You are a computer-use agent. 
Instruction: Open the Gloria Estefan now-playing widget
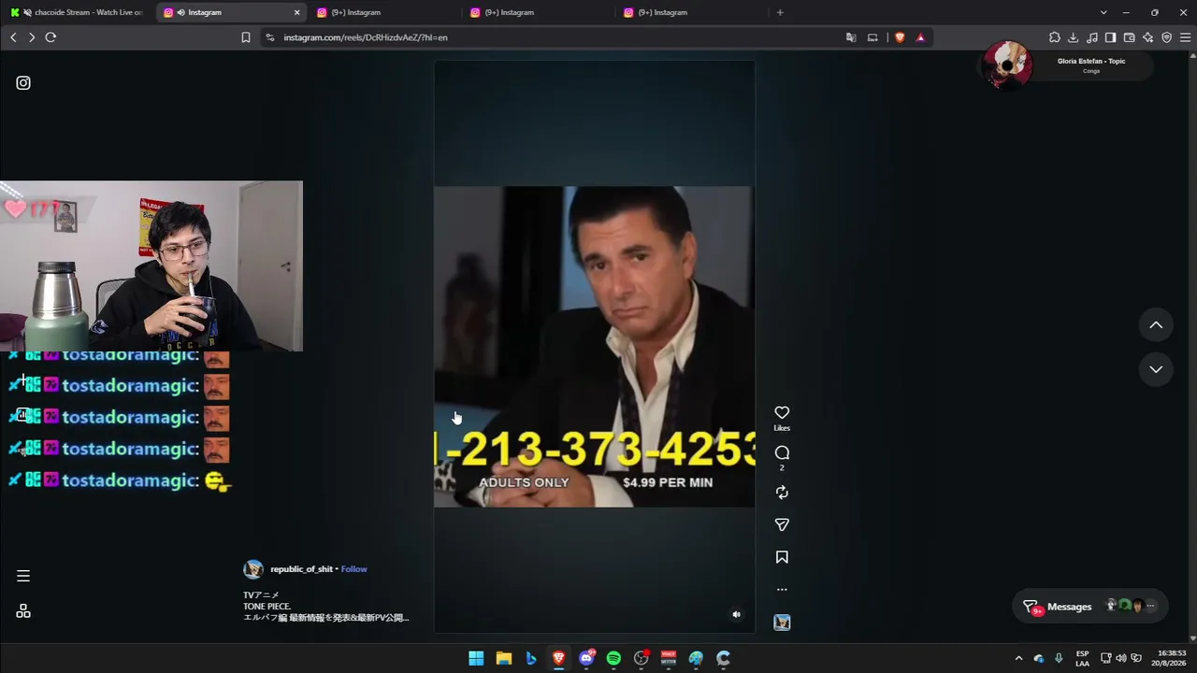[1067, 65]
